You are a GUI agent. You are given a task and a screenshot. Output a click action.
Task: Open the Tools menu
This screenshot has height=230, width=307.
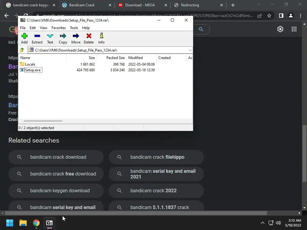coord(74,28)
